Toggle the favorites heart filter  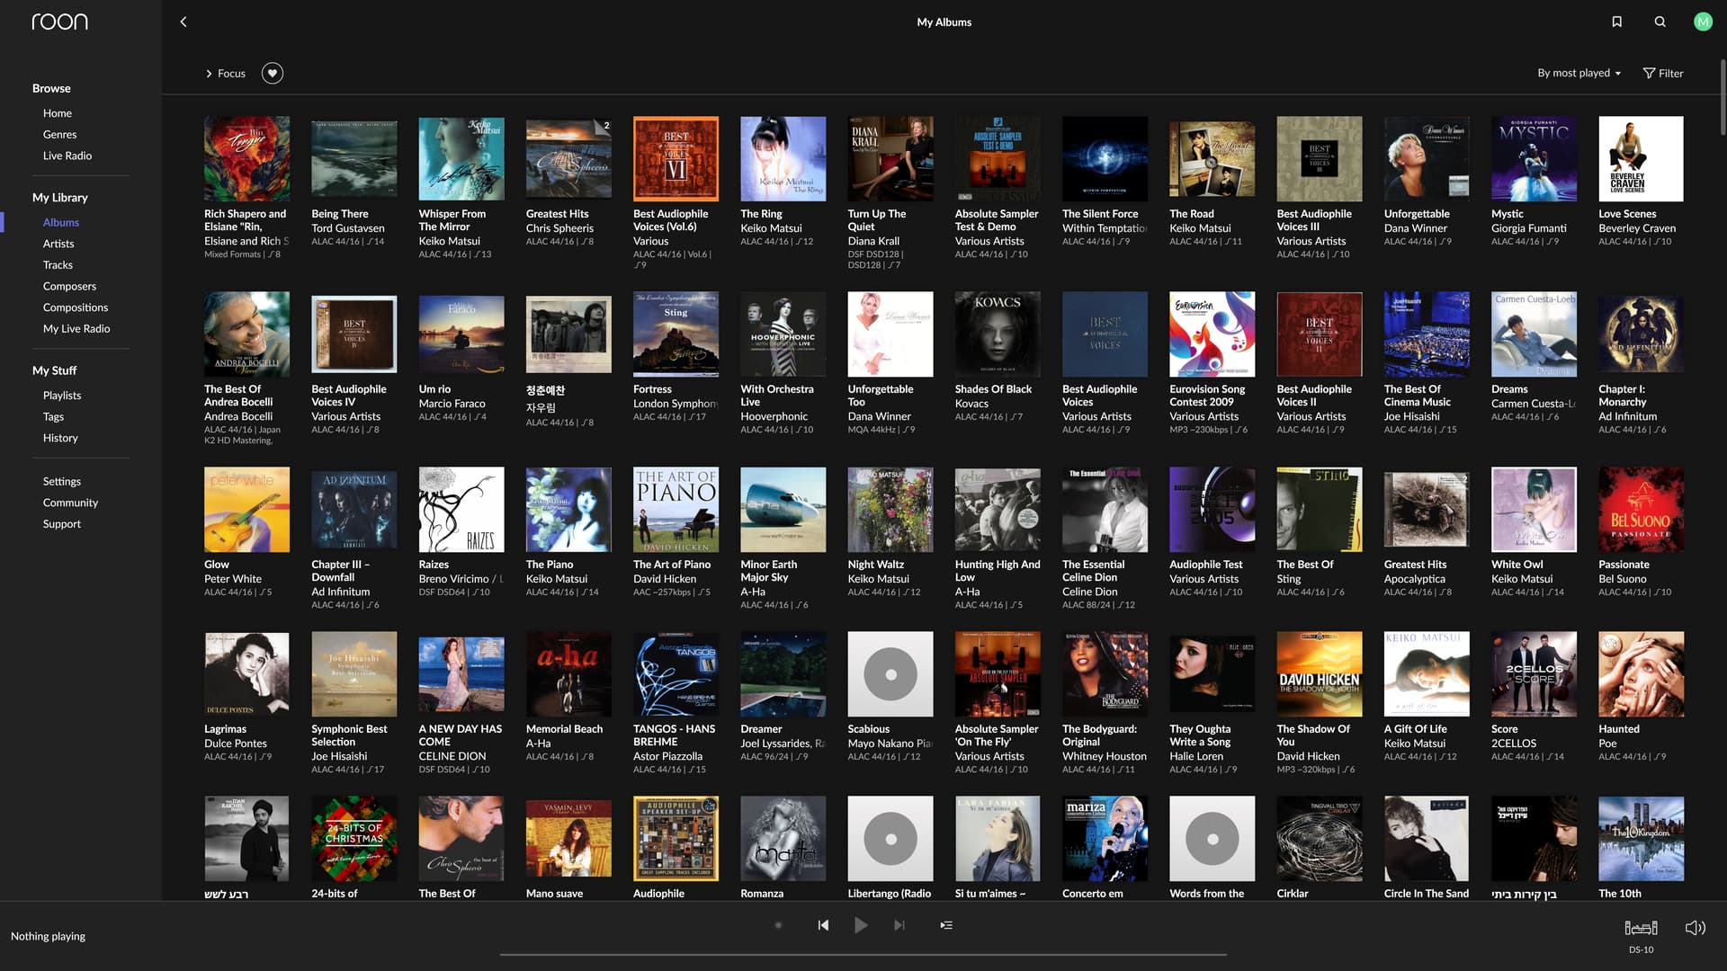(x=273, y=73)
